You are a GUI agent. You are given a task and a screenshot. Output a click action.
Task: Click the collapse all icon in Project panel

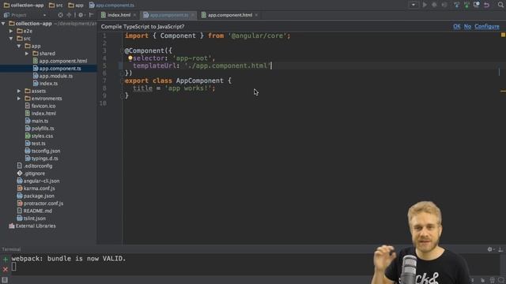(69, 15)
